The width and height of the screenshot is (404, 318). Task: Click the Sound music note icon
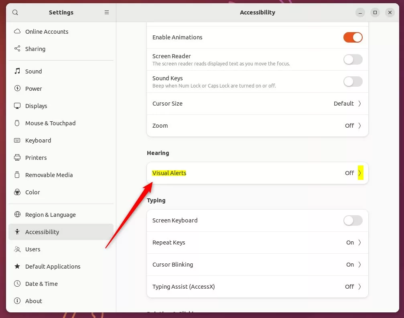tap(17, 71)
